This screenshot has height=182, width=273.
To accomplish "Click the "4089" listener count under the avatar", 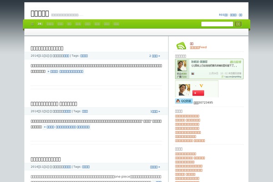I will pyautogui.click(x=184, y=74).
